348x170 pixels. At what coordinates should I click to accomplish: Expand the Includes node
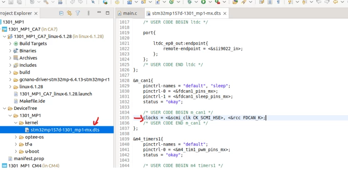[x=10, y=65]
